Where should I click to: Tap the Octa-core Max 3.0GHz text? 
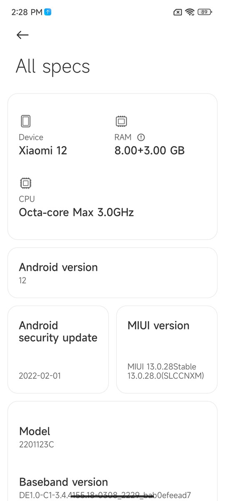(x=76, y=213)
